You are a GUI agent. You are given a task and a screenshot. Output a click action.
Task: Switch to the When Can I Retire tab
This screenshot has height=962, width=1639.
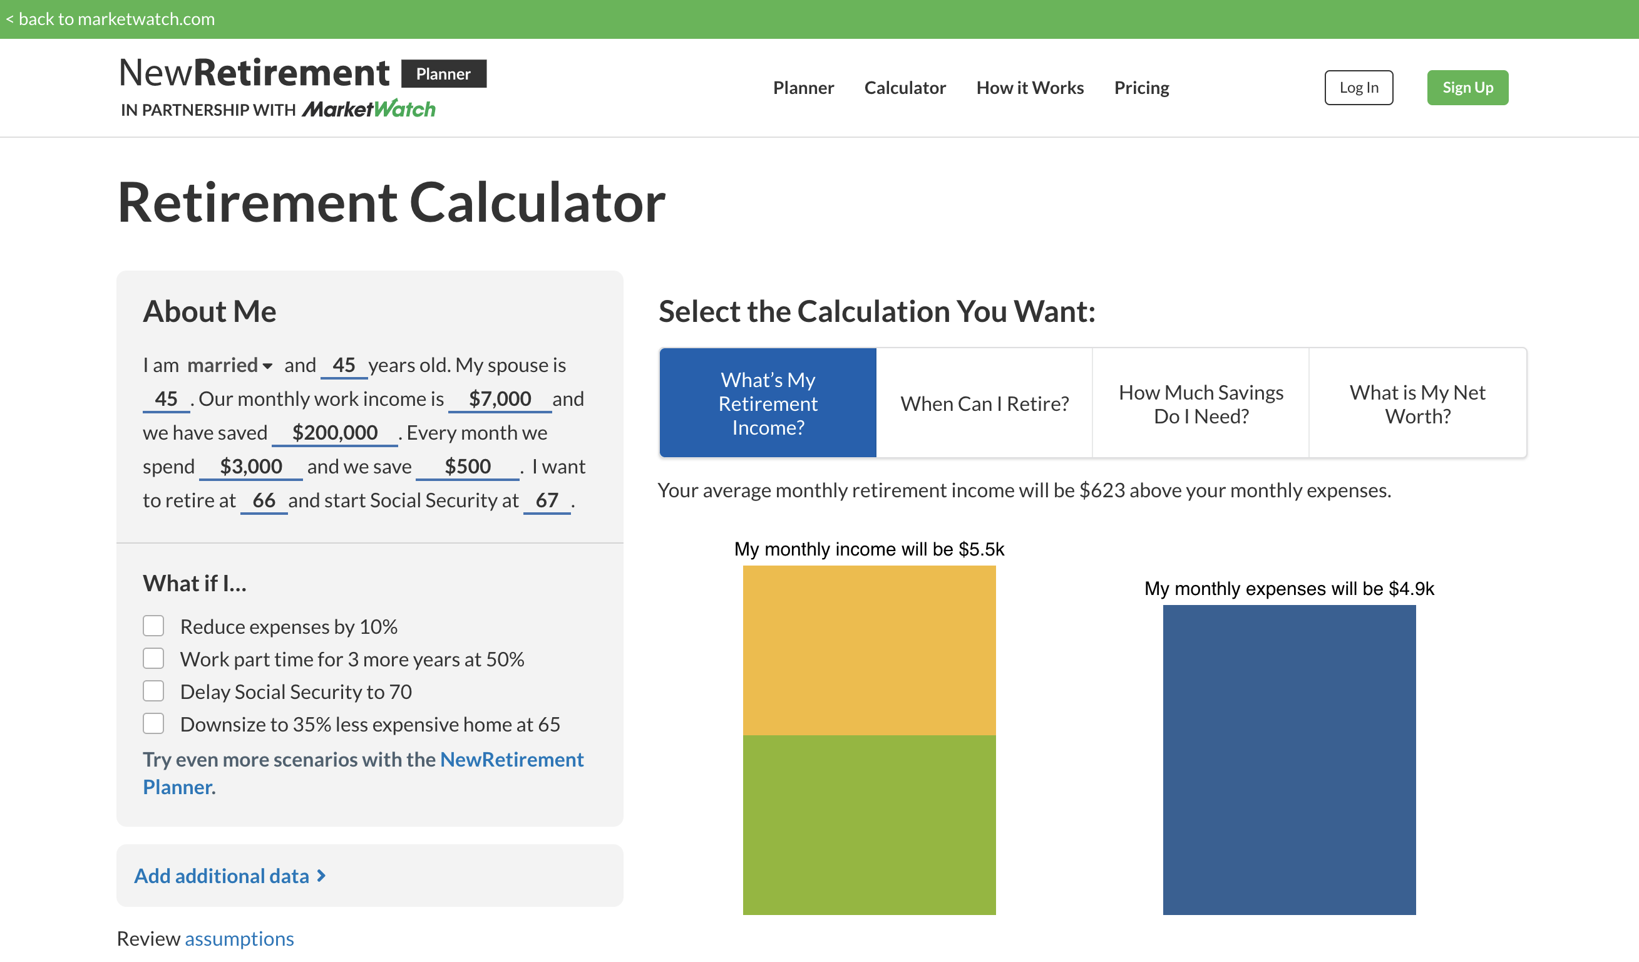pos(984,403)
